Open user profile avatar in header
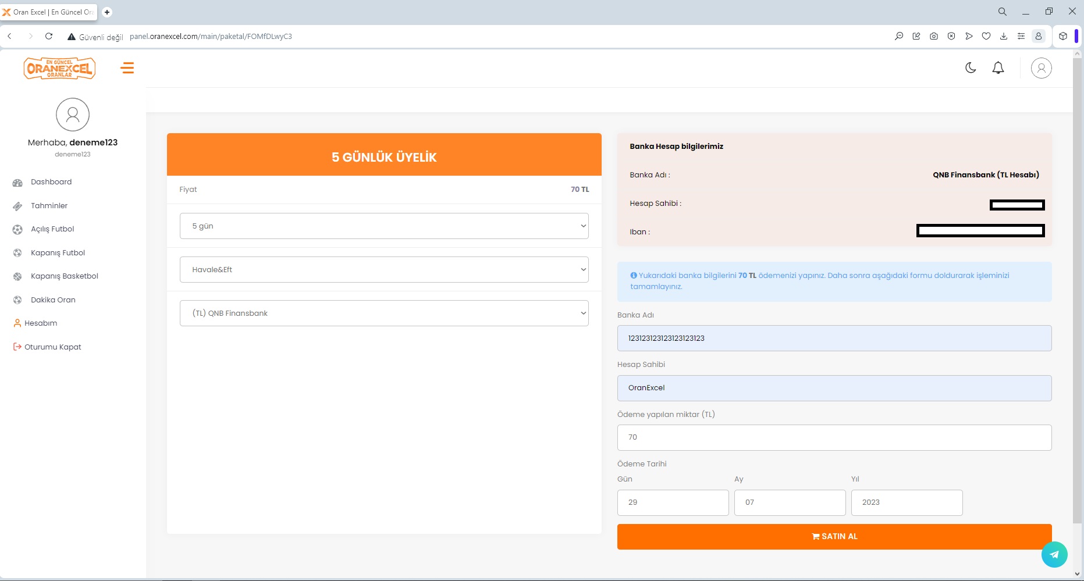The height and width of the screenshot is (581, 1084). pyautogui.click(x=1041, y=68)
